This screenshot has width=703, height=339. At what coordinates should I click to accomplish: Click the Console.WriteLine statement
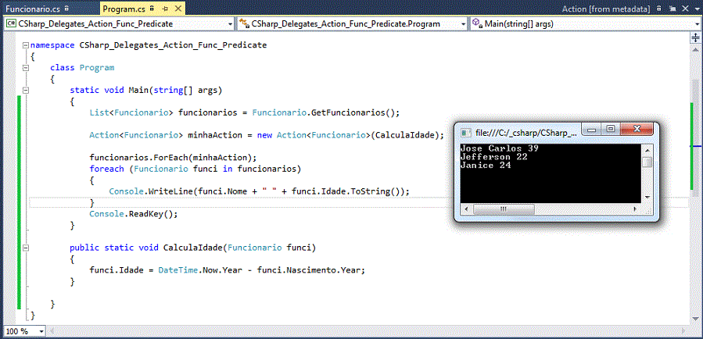(259, 191)
